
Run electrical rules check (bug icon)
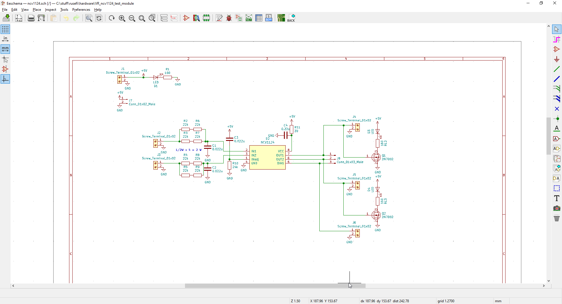click(x=229, y=18)
